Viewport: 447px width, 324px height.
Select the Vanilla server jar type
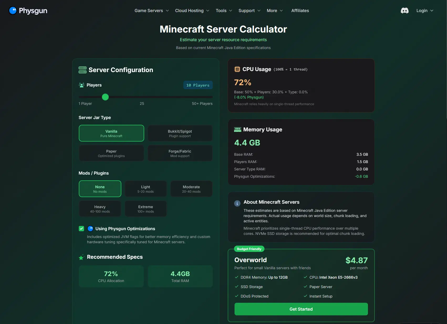tap(111, 133)
